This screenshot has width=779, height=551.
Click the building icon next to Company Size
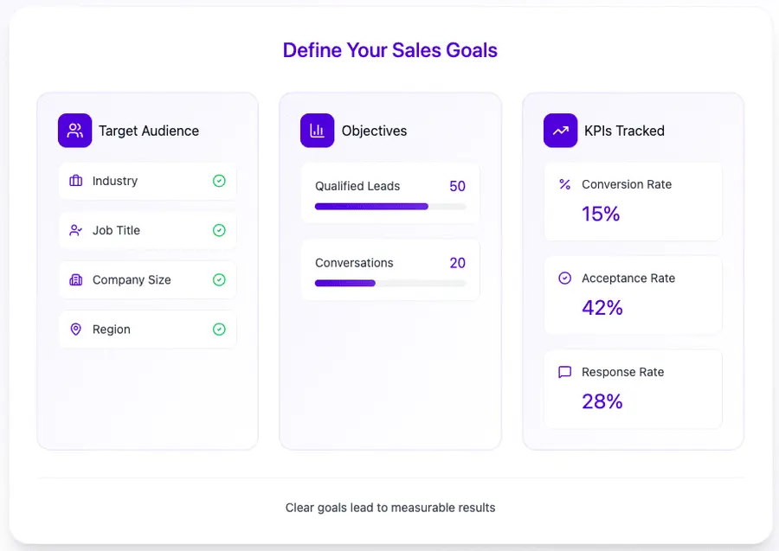76,279
